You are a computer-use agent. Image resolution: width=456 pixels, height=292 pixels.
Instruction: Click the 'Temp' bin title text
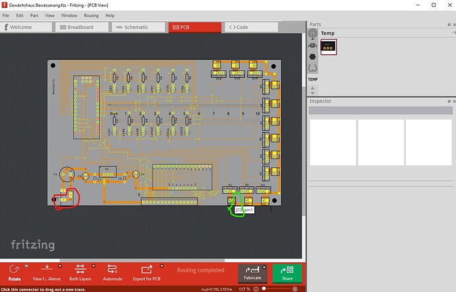(x=328, y=33)
